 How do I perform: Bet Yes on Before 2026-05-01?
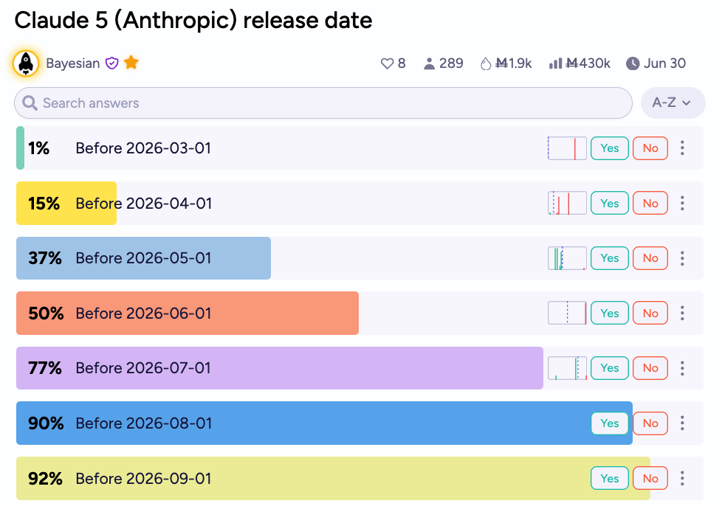coord(610,258)
